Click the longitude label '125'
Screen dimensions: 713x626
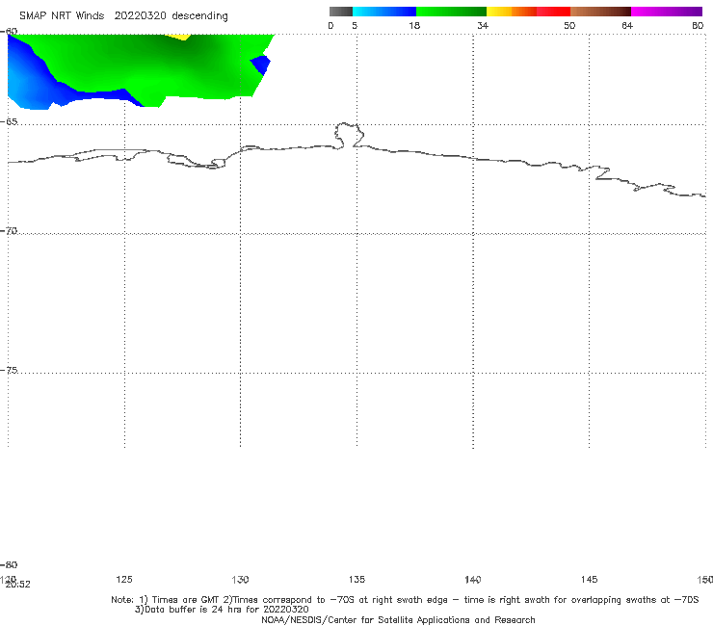[x=124, y=579]
